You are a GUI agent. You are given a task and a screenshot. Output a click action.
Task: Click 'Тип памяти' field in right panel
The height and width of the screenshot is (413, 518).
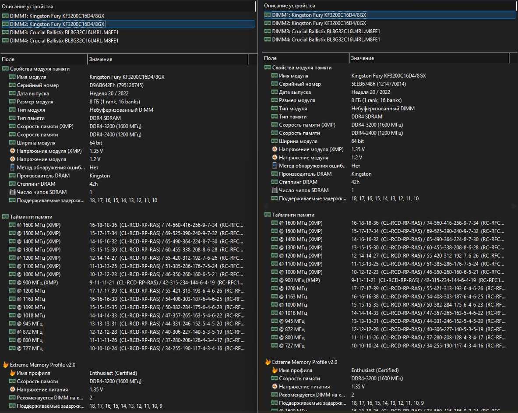click(292, 116)
